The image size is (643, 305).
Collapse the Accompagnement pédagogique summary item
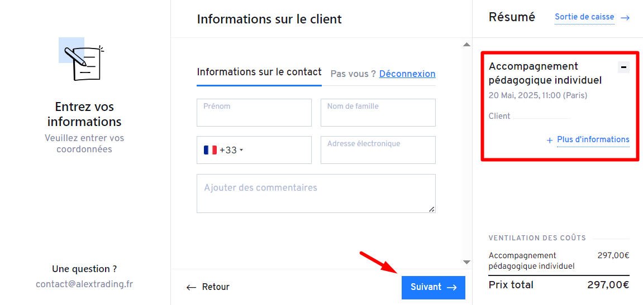[x=624, y=67]
